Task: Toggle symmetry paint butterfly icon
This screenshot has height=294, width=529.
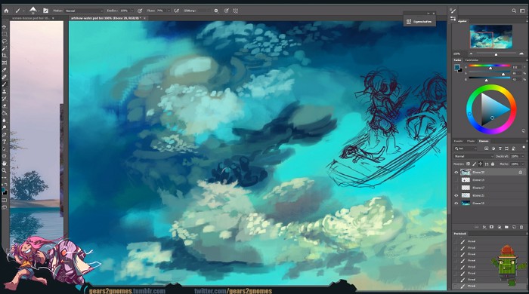Action: click(236, 11)
